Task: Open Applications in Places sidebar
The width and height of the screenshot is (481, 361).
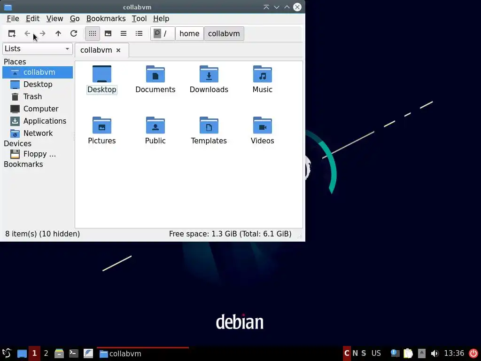Action: [x=38, y=121]
